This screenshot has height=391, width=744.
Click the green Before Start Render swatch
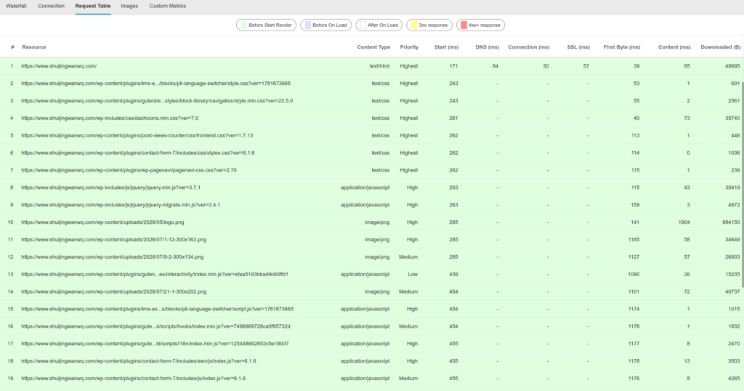click(243, 25)
